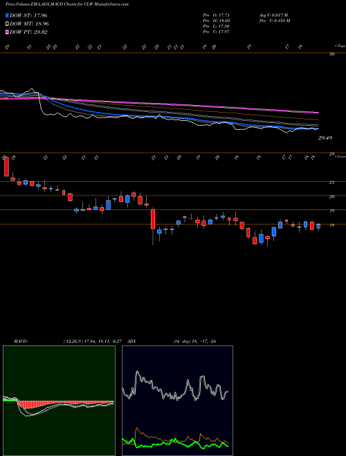
Task: Click the Pre C: 17.97 value
Action: (217, 32)
